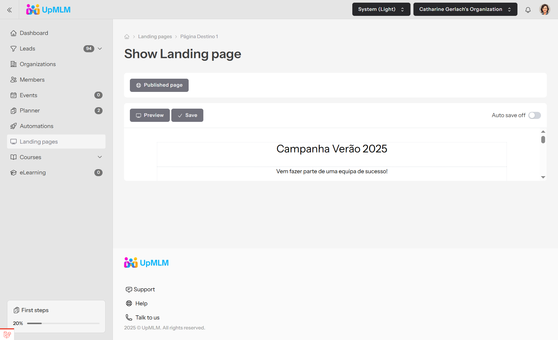
Task: Click the editor scrollbar down arrow
Action: [543, 177]
